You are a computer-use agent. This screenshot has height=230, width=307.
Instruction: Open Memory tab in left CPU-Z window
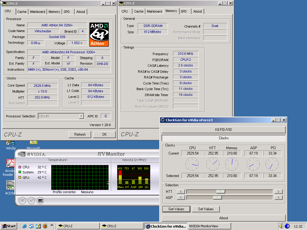(x=54, y=12)
